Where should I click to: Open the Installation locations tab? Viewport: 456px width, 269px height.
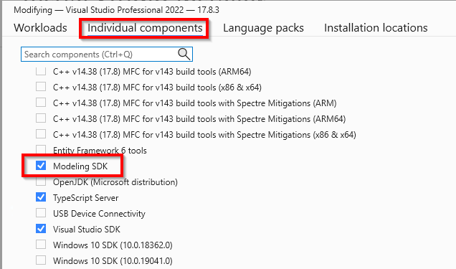pyautogui.click(x=376, y=28)
